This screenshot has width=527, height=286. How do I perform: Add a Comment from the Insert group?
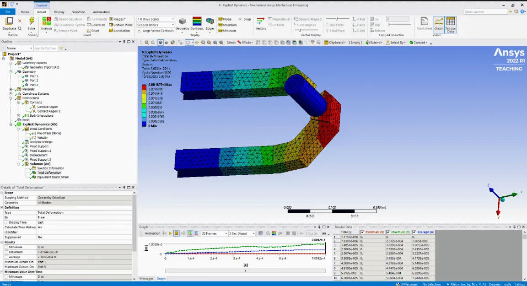(x=96, y=25)
